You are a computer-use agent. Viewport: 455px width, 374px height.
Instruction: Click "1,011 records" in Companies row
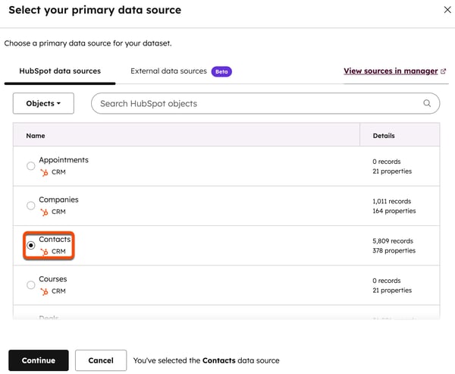point(392,201)
